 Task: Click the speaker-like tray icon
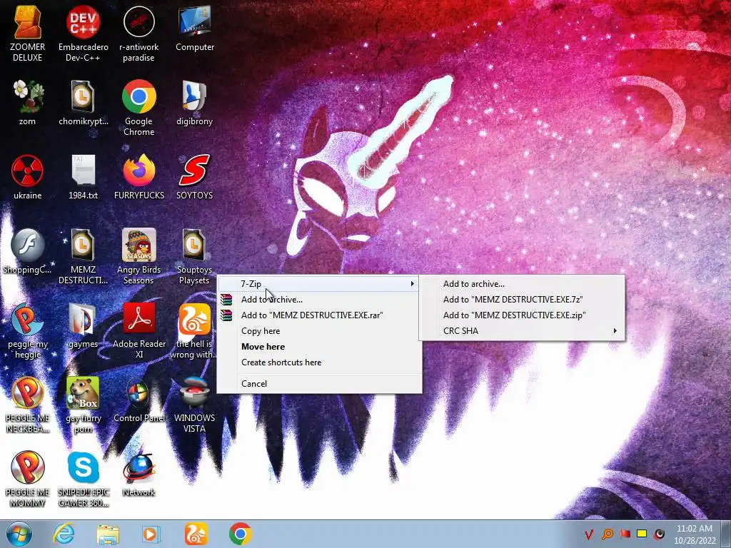659,534
